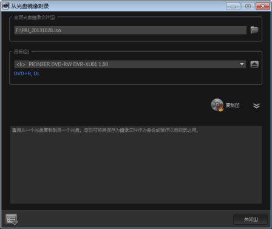Viewport: 272px width, 229px height.
Task: Minimize the burn image window
Action: tap(233, 6)
